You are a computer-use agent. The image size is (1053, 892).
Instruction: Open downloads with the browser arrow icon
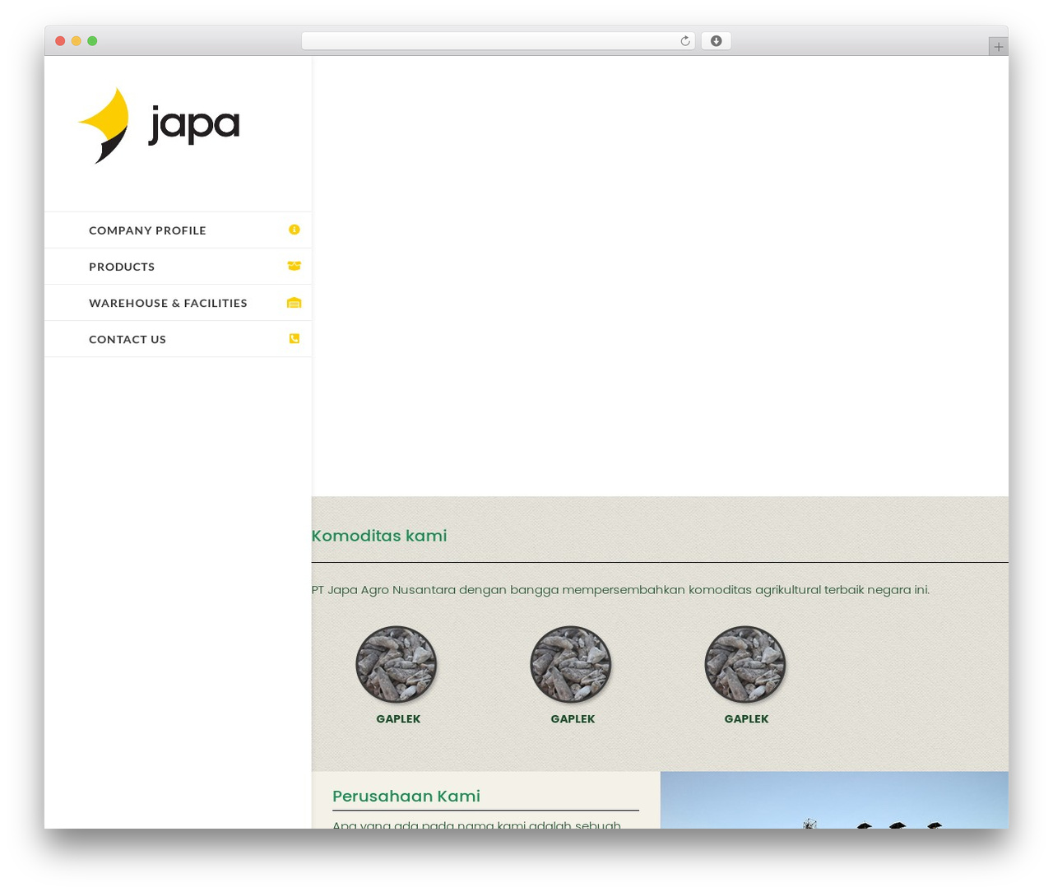point(716,41)
